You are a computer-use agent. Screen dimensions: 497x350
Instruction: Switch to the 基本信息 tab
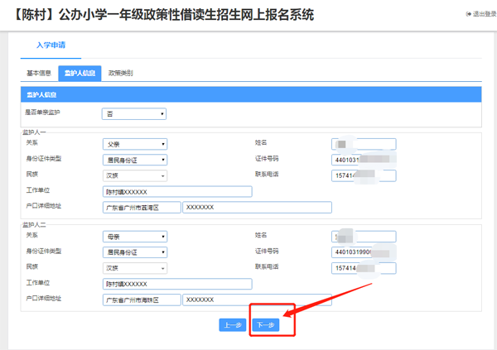point(39,74)
